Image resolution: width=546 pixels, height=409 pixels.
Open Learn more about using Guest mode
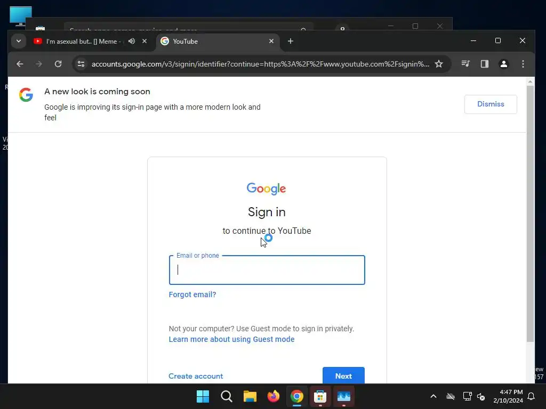point(231,339)
